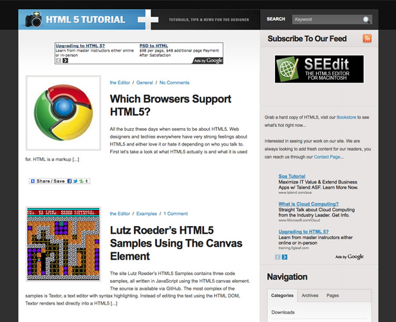
Task: Open the Contact Page link
Action: [327, 157]
